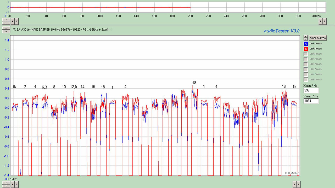Click the X max / Hz label

click(x=311, y=96)
